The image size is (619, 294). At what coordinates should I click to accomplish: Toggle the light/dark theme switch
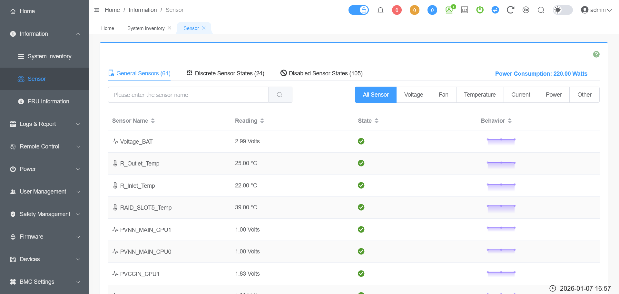click(563, 10)
